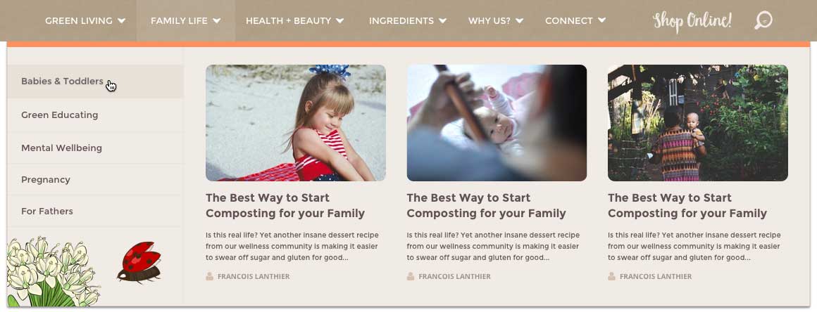The width and height of the screenshot is (817, 312).
Task: Open thumbnail of girl on beach
Action: (x=296, y=123)
